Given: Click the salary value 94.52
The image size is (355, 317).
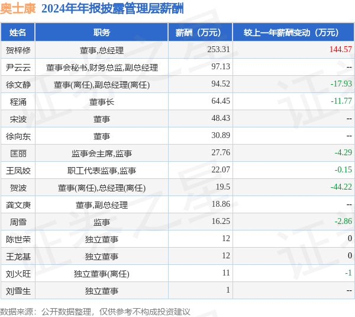Looking at the screenshot, I should click(221, 84).
